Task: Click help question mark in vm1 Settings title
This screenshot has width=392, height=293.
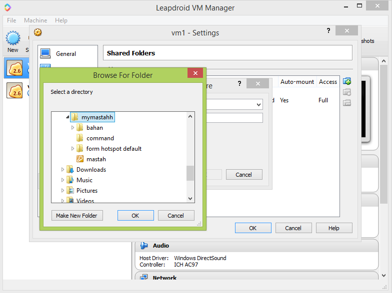Action: 328,30
